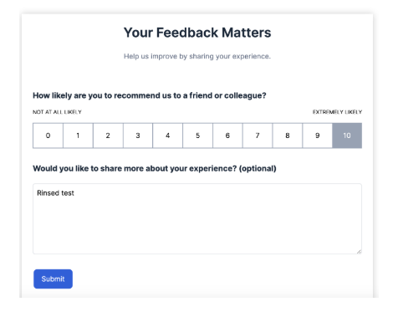Choose score 4 on likelihood scale
The height and width of the screenshot is (317, 393).
168,135
